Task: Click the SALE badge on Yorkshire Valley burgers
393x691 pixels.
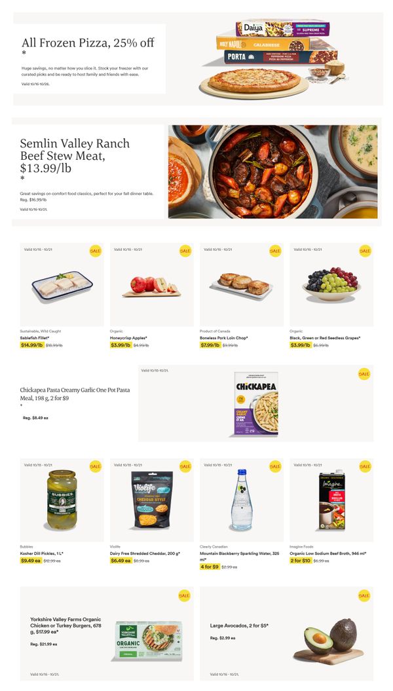Action: coord(185,595)
